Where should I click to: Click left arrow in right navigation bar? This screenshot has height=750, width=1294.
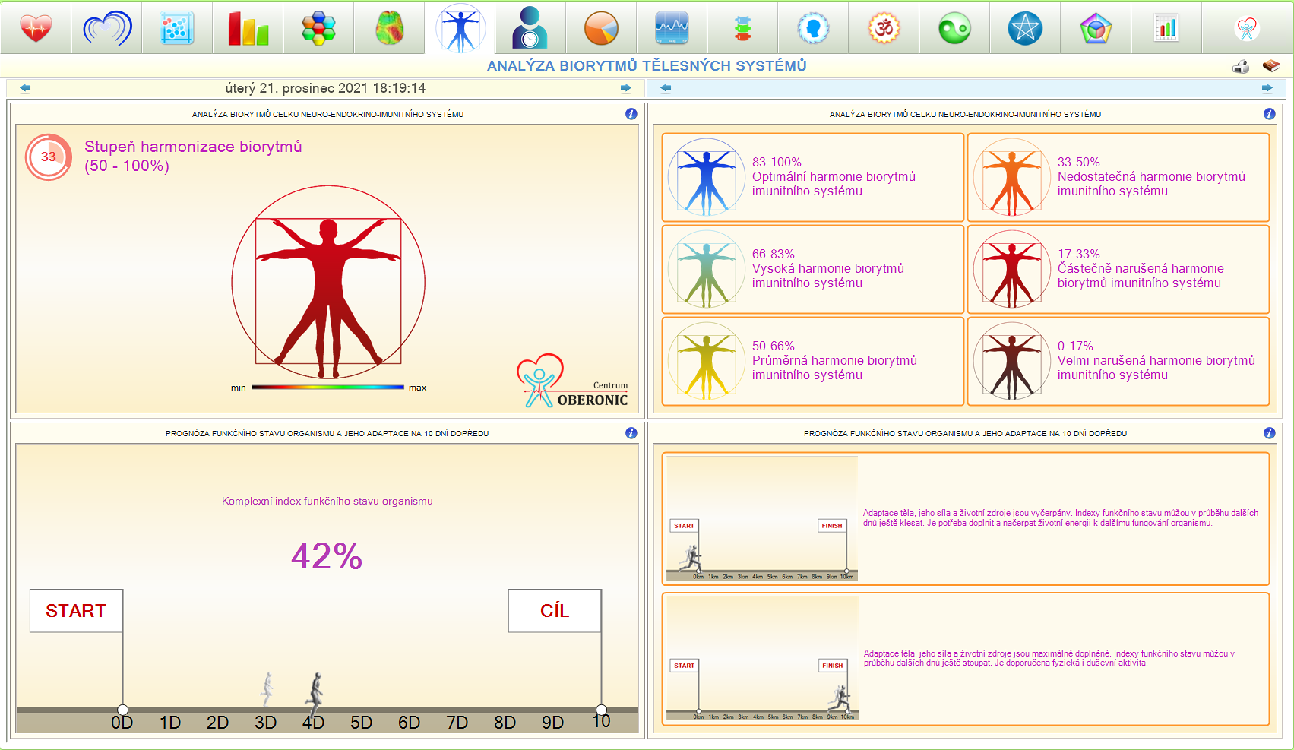(x=666, y=88)
